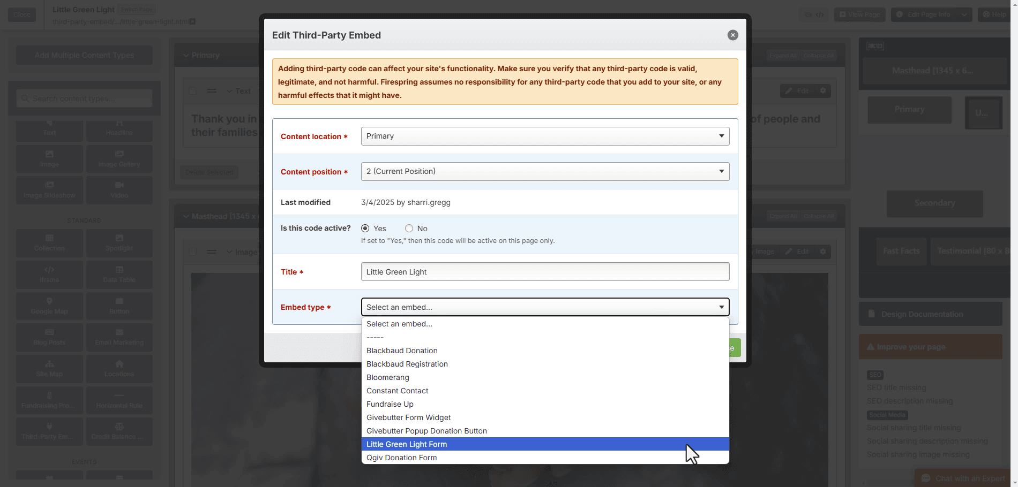The height and width of the screenshot is (487, 1018).
Task: Select the Google Map content tile
Action: [49, 306]
